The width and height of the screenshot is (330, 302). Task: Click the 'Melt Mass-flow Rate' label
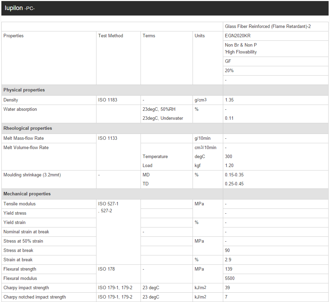click(x=23, y=138)
